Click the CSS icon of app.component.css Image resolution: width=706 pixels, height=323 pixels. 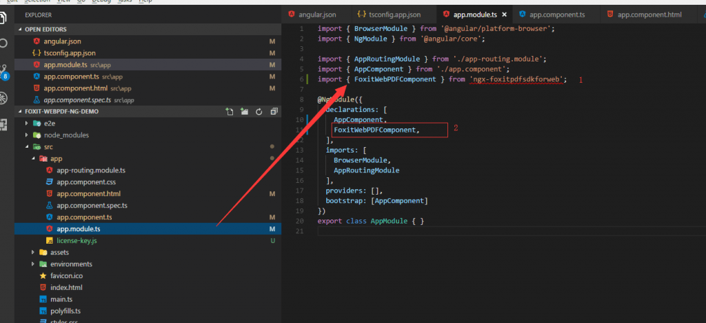(x=50, y=182)
